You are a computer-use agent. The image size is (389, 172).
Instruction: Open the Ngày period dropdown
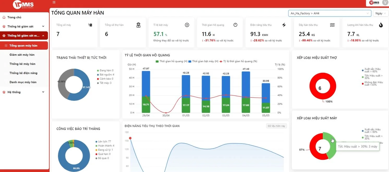pyautogui.click(x=381, y=13)
